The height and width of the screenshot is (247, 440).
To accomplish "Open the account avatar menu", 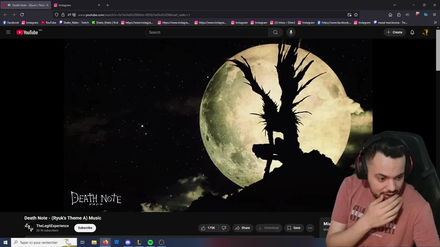I will tap(426, 32).
